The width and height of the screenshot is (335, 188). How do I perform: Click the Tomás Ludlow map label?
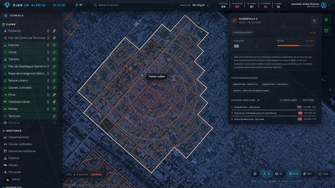[157, 77]
